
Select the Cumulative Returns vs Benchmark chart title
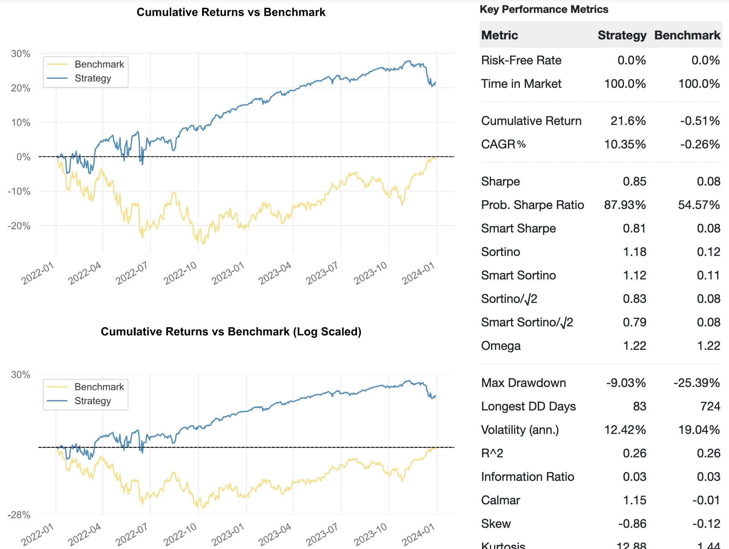click(231, 12)
